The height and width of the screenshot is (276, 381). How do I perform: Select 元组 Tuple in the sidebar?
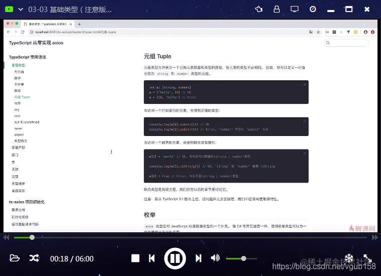22,97
